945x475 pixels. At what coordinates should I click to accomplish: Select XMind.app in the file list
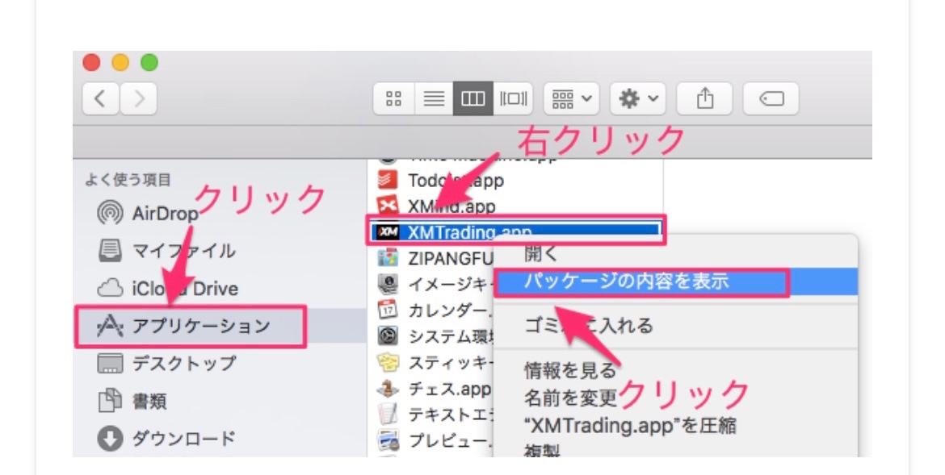pos(451,206)
